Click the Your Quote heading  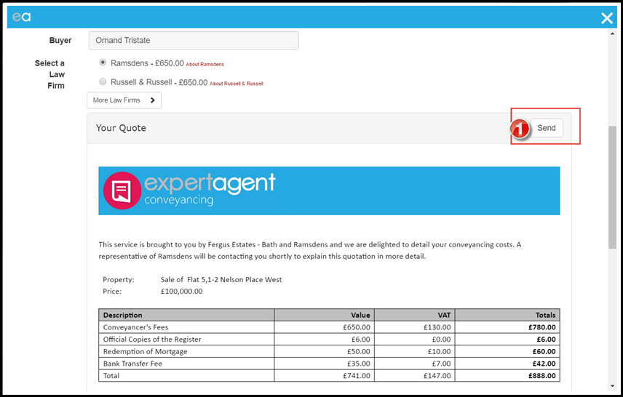(x=121, y=128)
